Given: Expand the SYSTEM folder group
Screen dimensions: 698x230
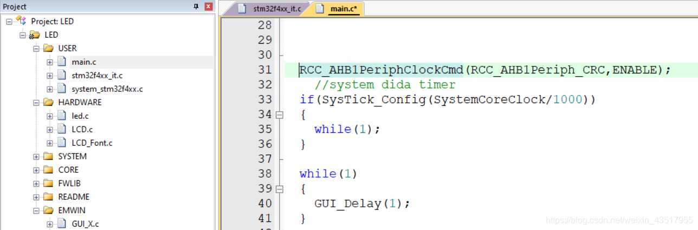Looking at the screenshot, I should [x=36, y=156].
